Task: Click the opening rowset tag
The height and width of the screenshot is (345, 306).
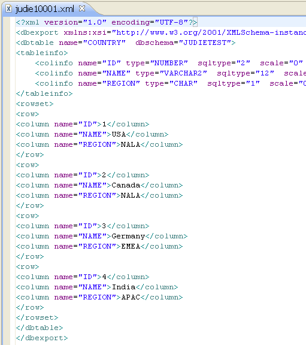Action: 35,104
